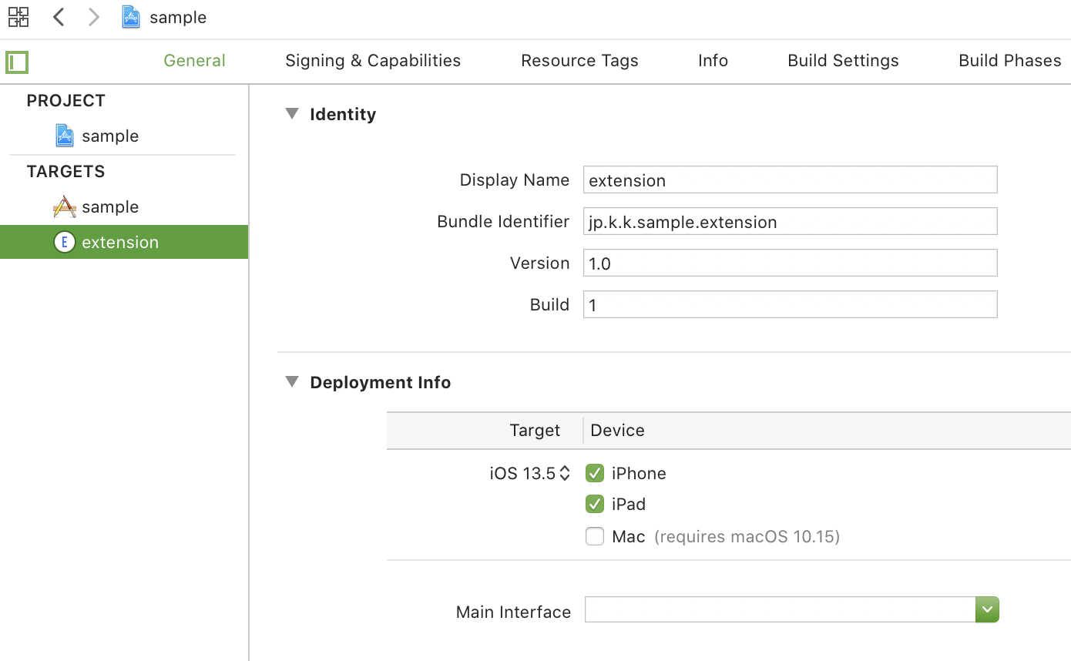Collapse the Deployment Info section

click(x=292, y=382)
